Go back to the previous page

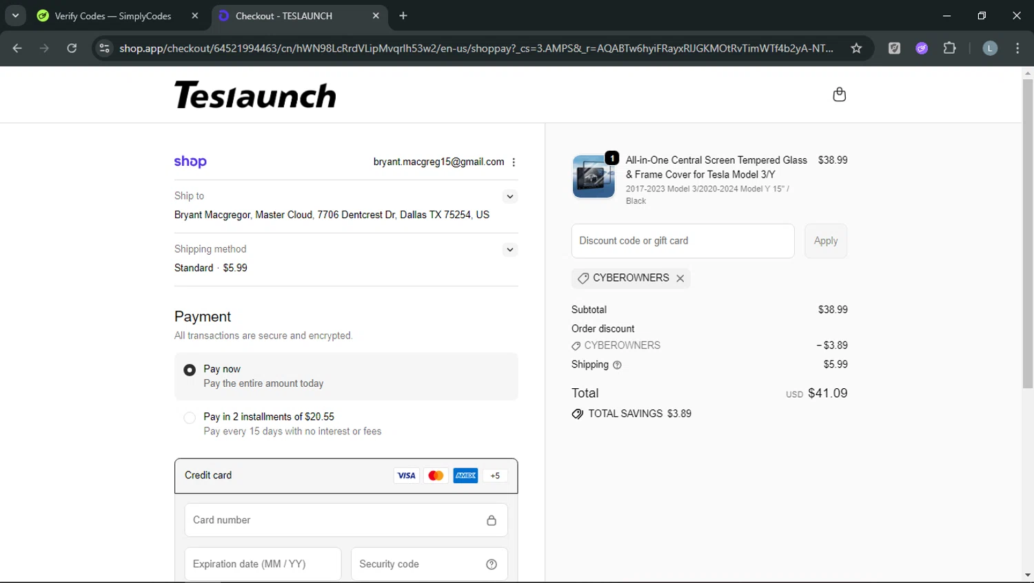[x=17, y=48]
